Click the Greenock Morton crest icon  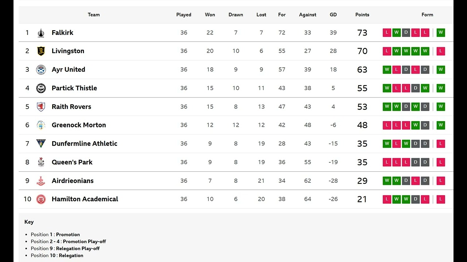[x=41, y=125]
